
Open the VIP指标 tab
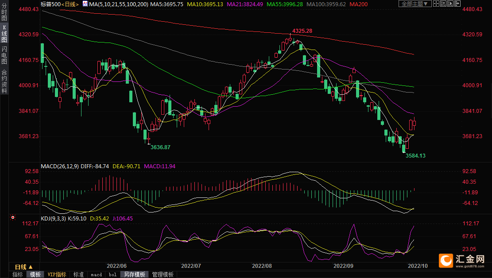[x=57, y=274]
